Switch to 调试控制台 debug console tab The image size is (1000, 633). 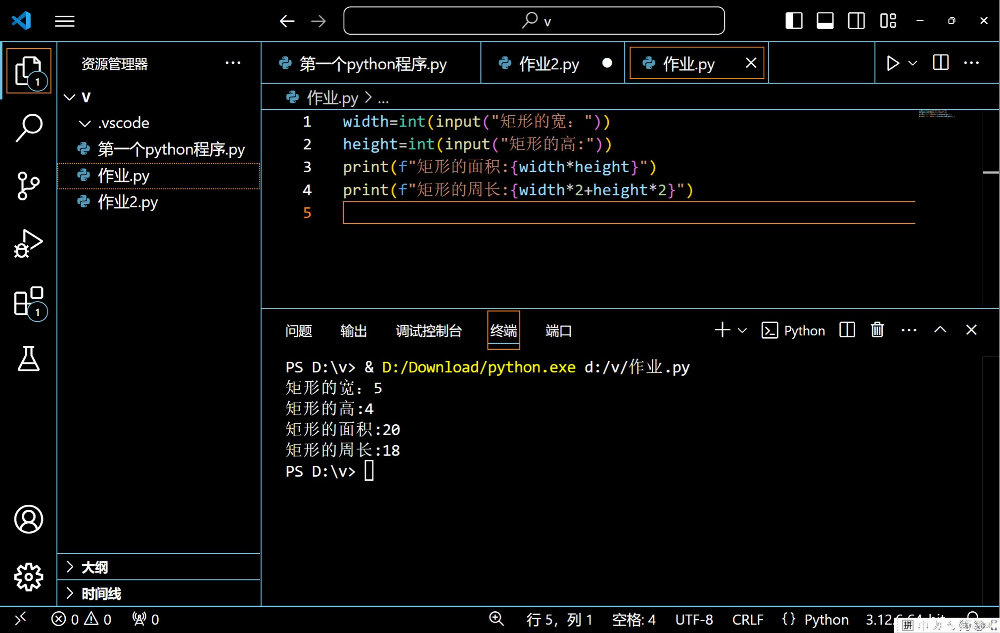[429, 330]
